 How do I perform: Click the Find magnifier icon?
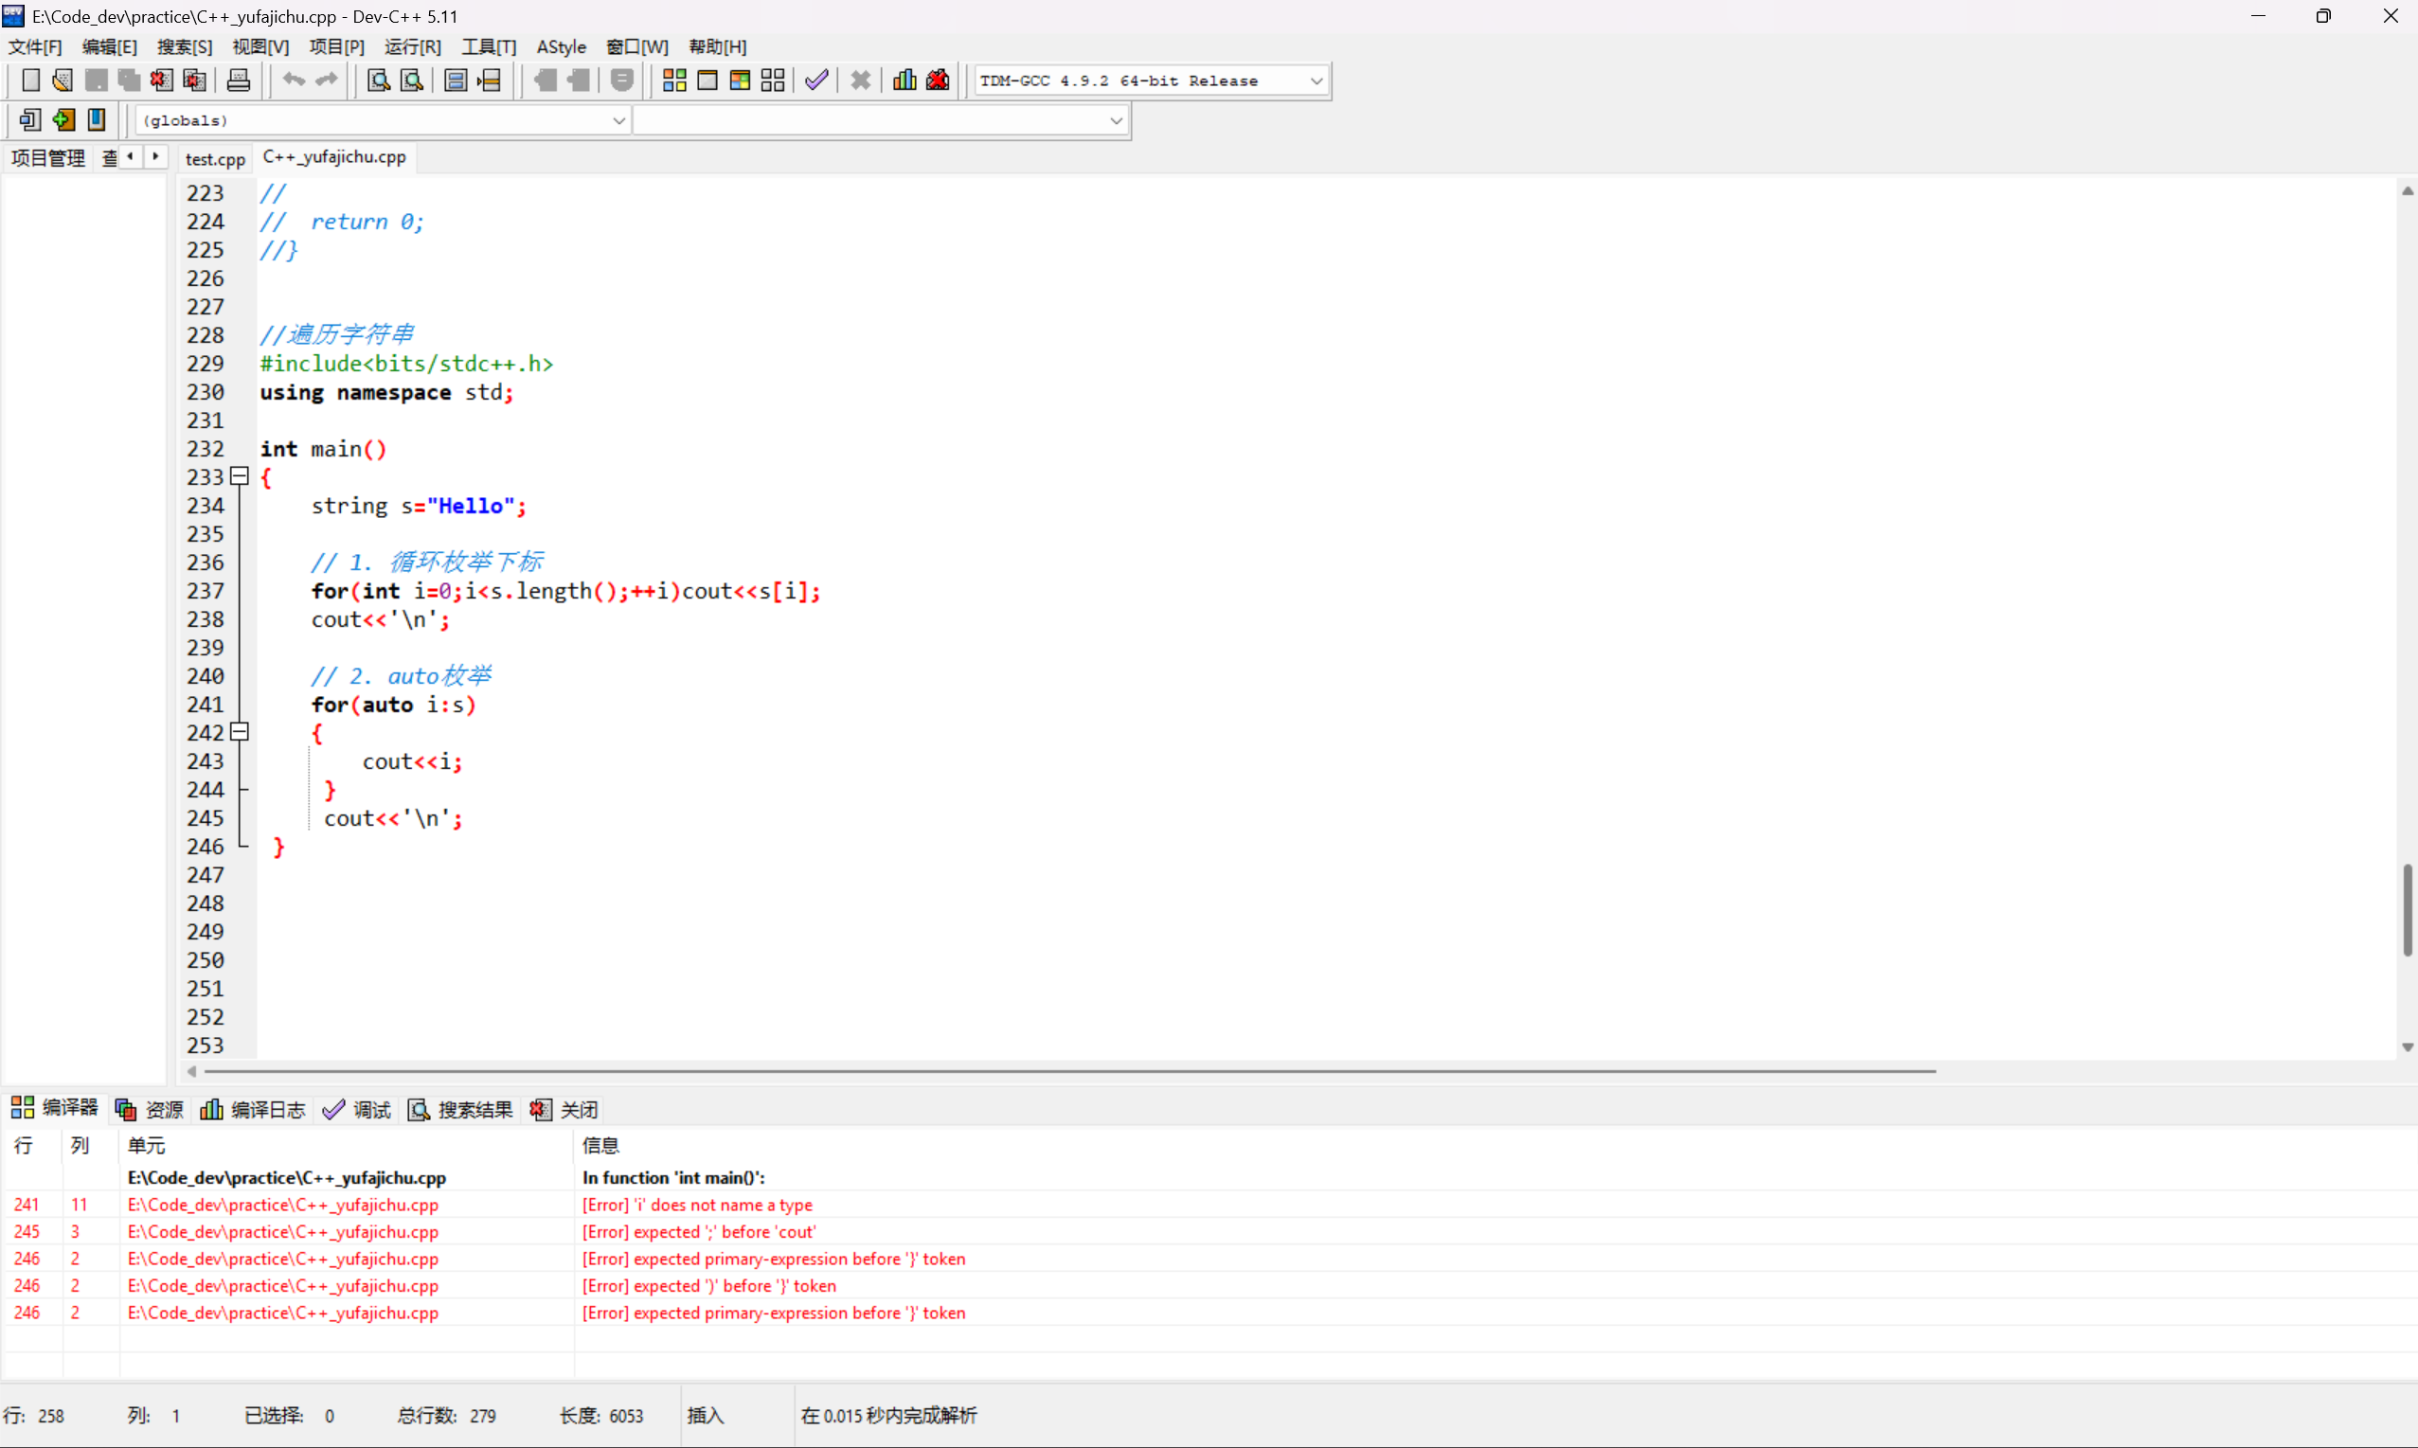378,80
